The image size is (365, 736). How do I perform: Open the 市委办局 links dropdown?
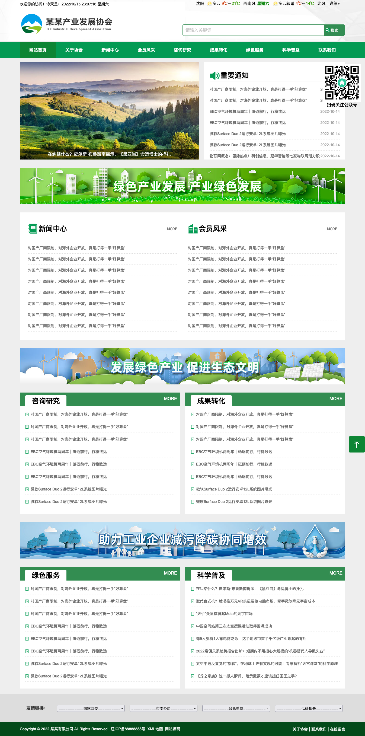[x=163, y=708]
